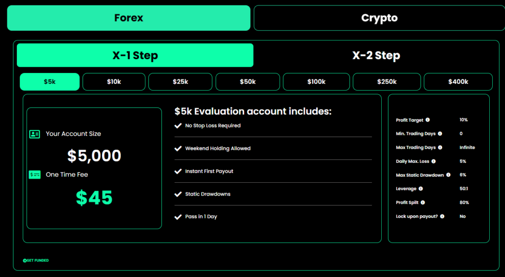Image resolution: width=505 pixels, height=277 pixels.
Task: Switch to X-2 Step evaluation
Action: click(x=376, y=55)
